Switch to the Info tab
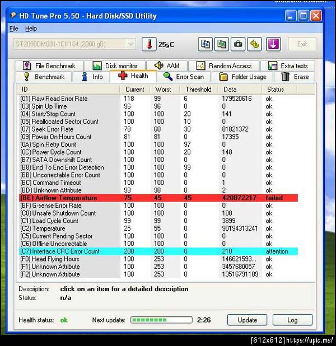Viewport: 336px width, 346px height. [91, 77]
